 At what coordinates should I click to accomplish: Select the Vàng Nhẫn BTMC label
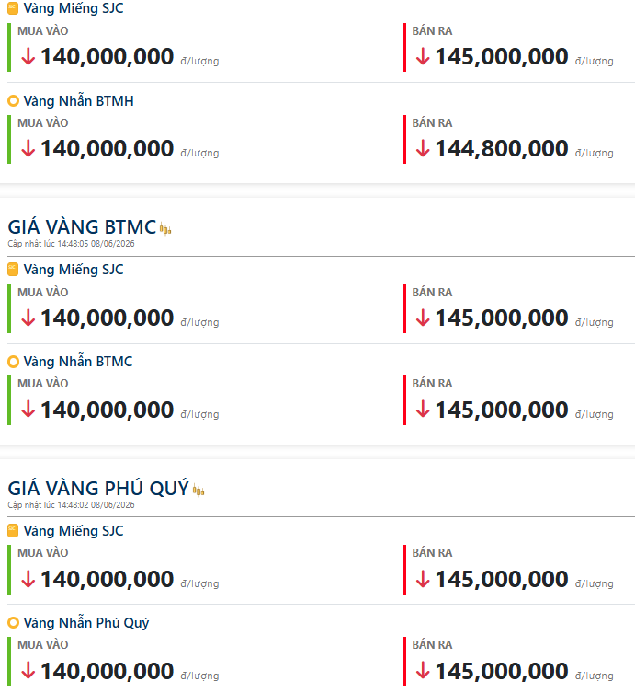[x=78, y=362]
